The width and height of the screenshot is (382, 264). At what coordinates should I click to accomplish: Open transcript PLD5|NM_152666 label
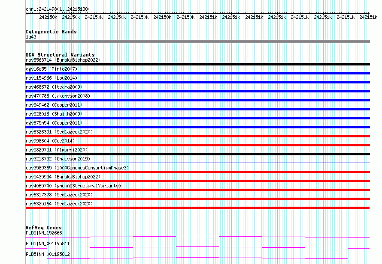tap(44, 233)
